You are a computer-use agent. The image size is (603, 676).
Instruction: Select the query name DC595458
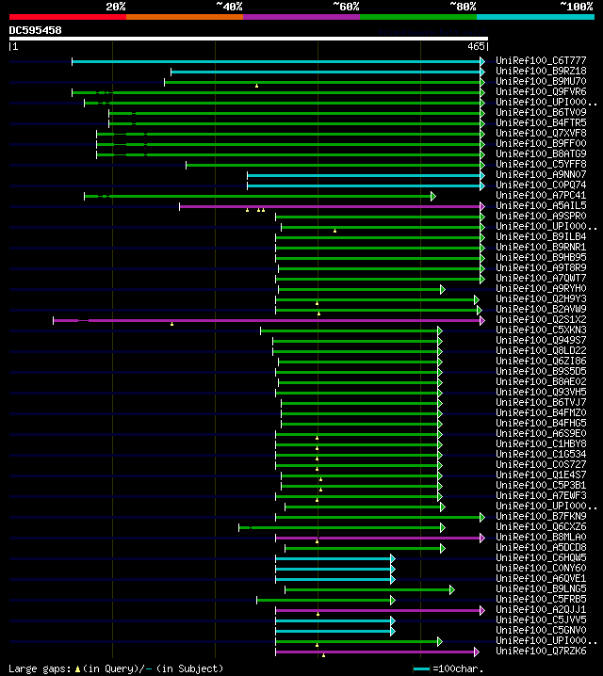click(x=36, y=30)
